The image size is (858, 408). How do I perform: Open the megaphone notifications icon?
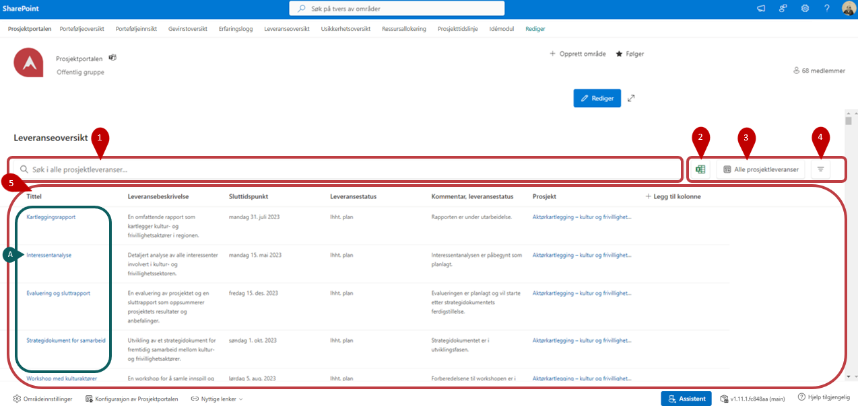click(761, 9)
